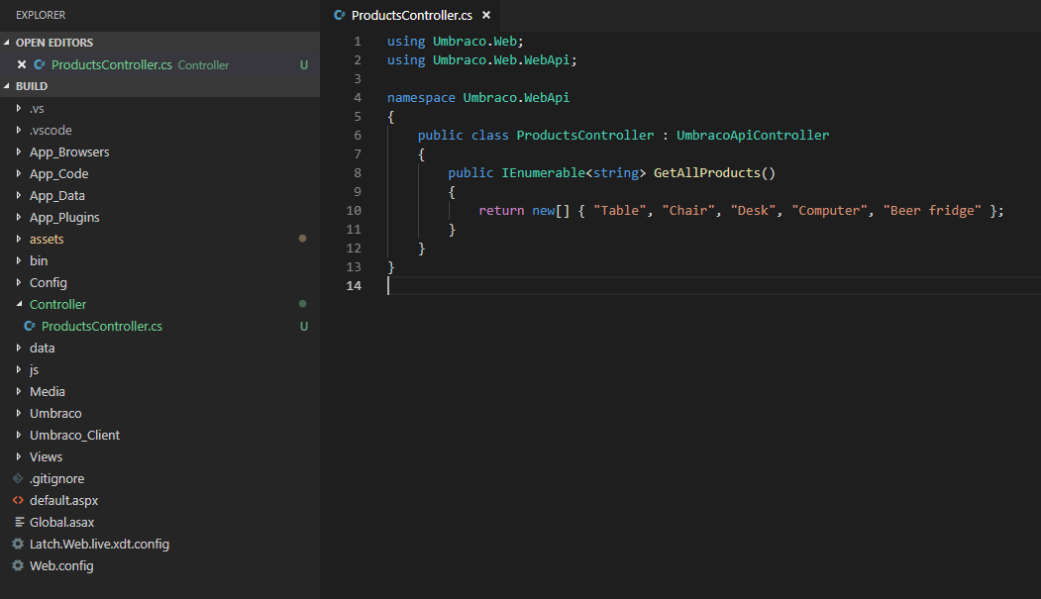This screenshot has height=599, width=1041.
Task: Click U status badge on ProductsController.cs tree row
Action: (x=304, y=327)
